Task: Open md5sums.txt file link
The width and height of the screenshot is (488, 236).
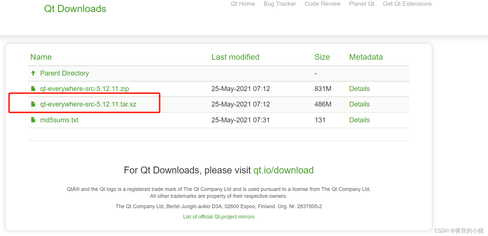Action: click(x=59, y=120)
